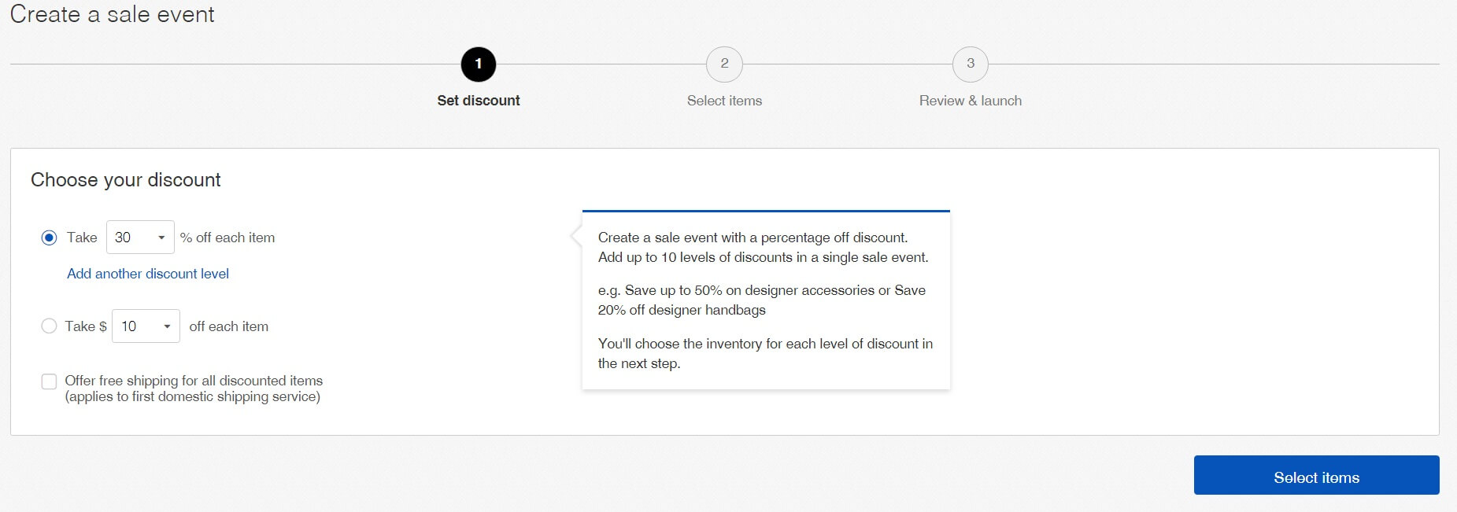Go to the Select items step label
This screenshot has width=1457, height=512.
(724, 101)
